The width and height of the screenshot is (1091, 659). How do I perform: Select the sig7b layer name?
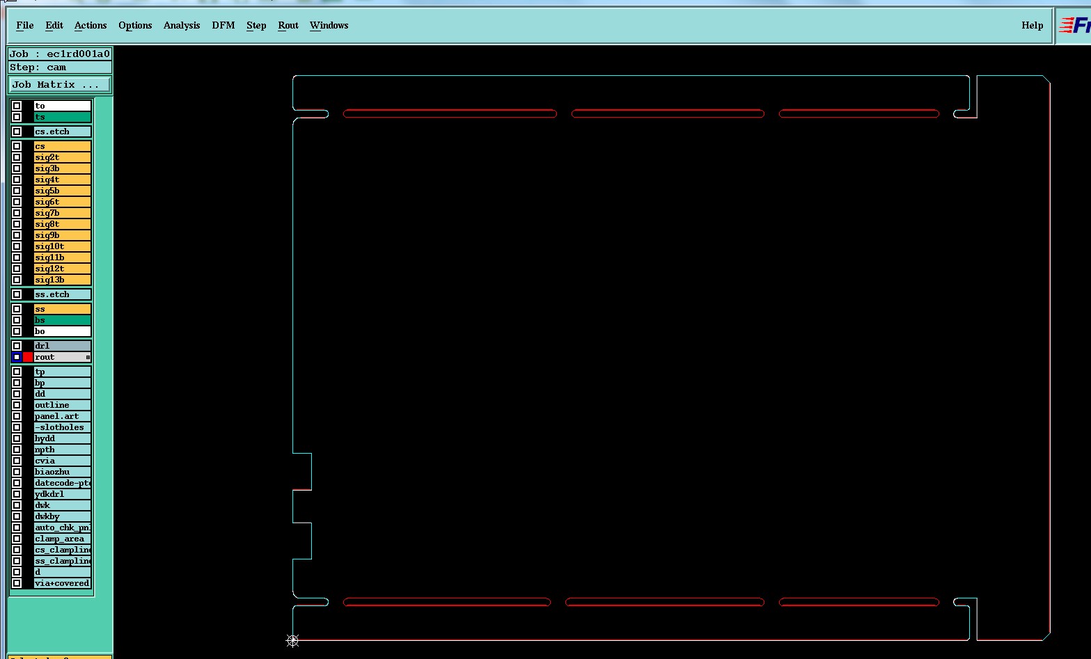(62, 213)
